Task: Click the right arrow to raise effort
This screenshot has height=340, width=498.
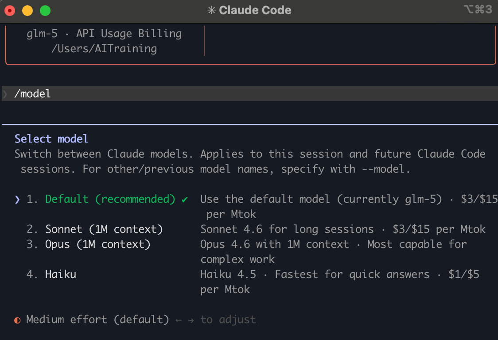Action: (x=191, y=320)
